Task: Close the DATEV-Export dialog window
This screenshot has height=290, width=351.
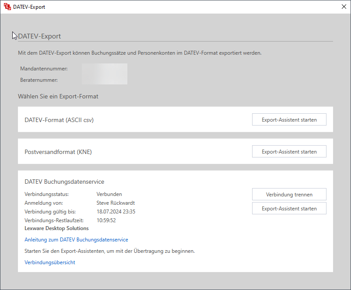Action: 344,7
